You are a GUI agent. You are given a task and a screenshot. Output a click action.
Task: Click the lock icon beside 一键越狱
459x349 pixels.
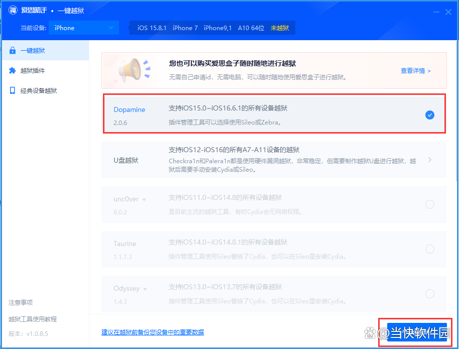[12, 50]
